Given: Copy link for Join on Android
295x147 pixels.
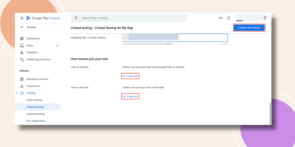Looking at the screenshot, I should tap(130, 76).
